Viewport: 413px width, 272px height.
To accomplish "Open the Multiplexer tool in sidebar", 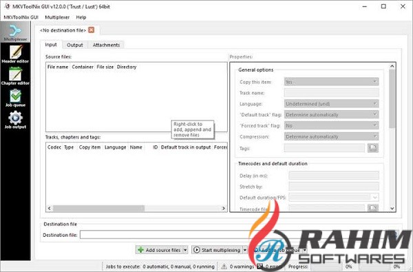I will click(15, 32).
